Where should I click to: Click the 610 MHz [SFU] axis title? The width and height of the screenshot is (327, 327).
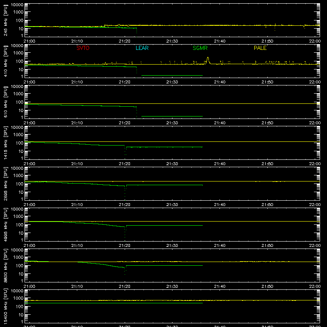(x=5, y=102)
